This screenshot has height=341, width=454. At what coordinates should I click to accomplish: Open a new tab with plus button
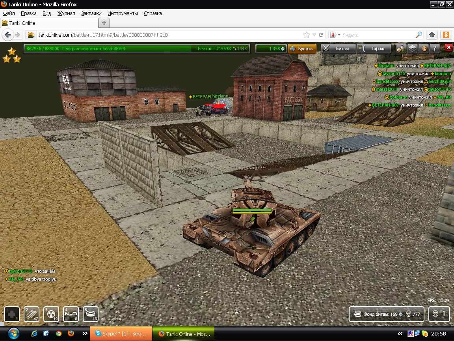[104, 23]
